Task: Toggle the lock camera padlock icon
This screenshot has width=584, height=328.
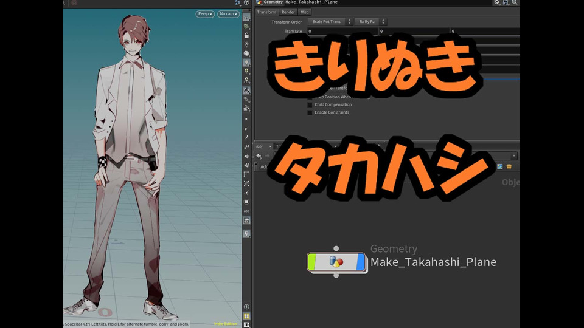Action: 246,35
